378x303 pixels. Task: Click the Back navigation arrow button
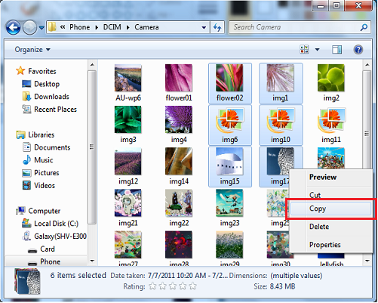[13, 27]
